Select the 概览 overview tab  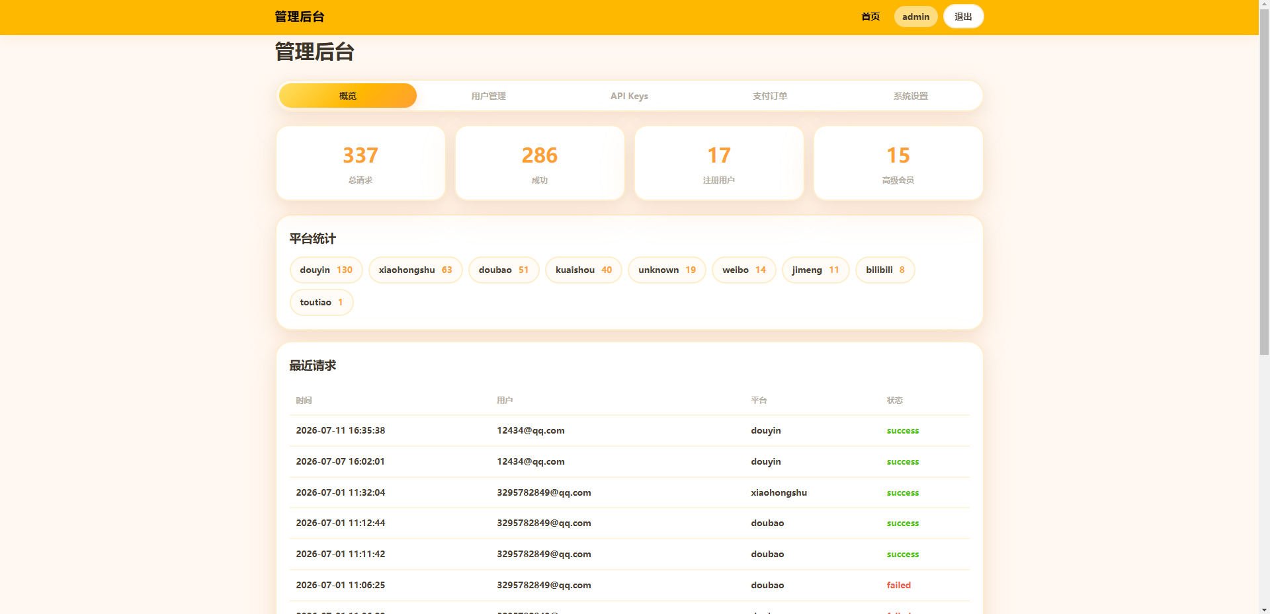[348, 96]
